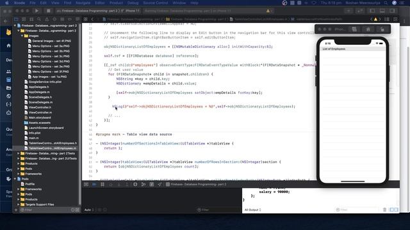The image size is (410, 230).
Task: Select ViewController.m file
Action: [x=40, y=112]
